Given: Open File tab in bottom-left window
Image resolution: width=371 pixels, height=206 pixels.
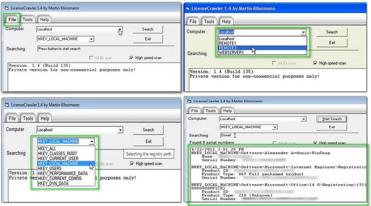Looking at the screenshot, I should 12,119.
